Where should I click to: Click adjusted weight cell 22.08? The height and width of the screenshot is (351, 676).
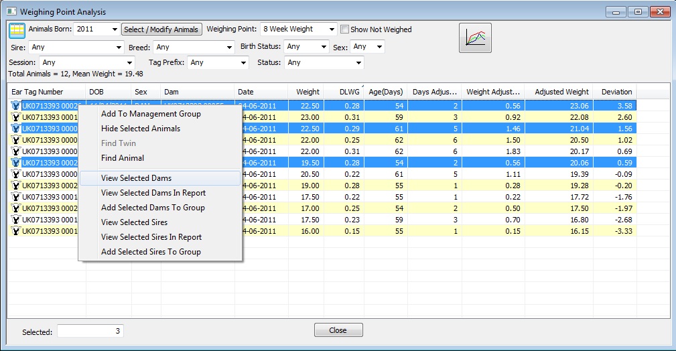[x=559, y=117]
